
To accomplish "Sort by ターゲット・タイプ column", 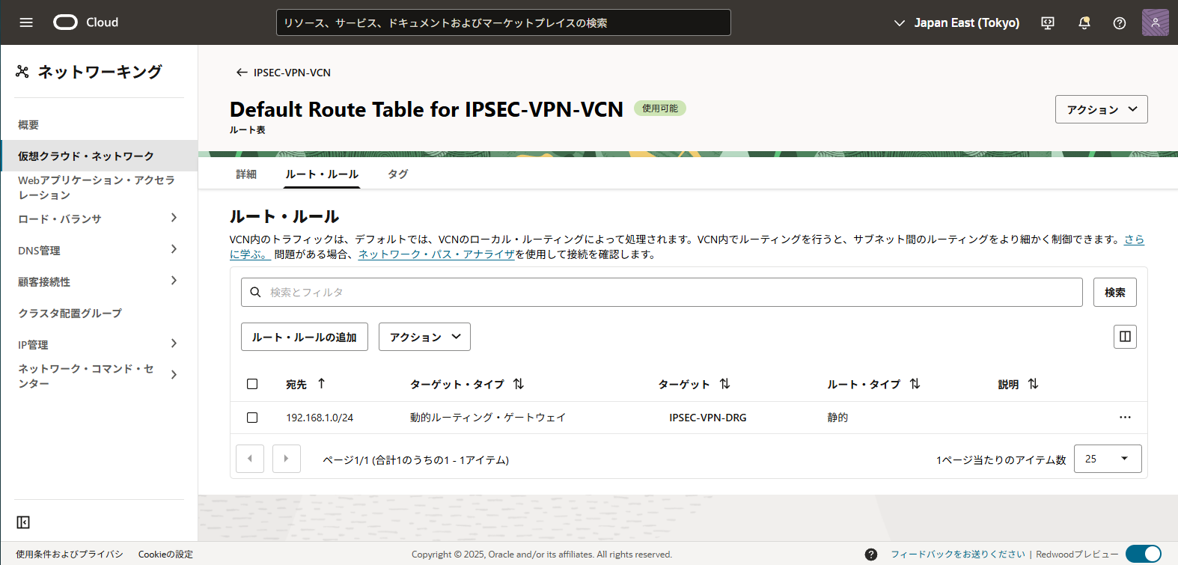I will 519,384.
